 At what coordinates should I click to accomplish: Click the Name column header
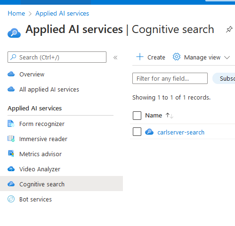(x=154, y=116)
